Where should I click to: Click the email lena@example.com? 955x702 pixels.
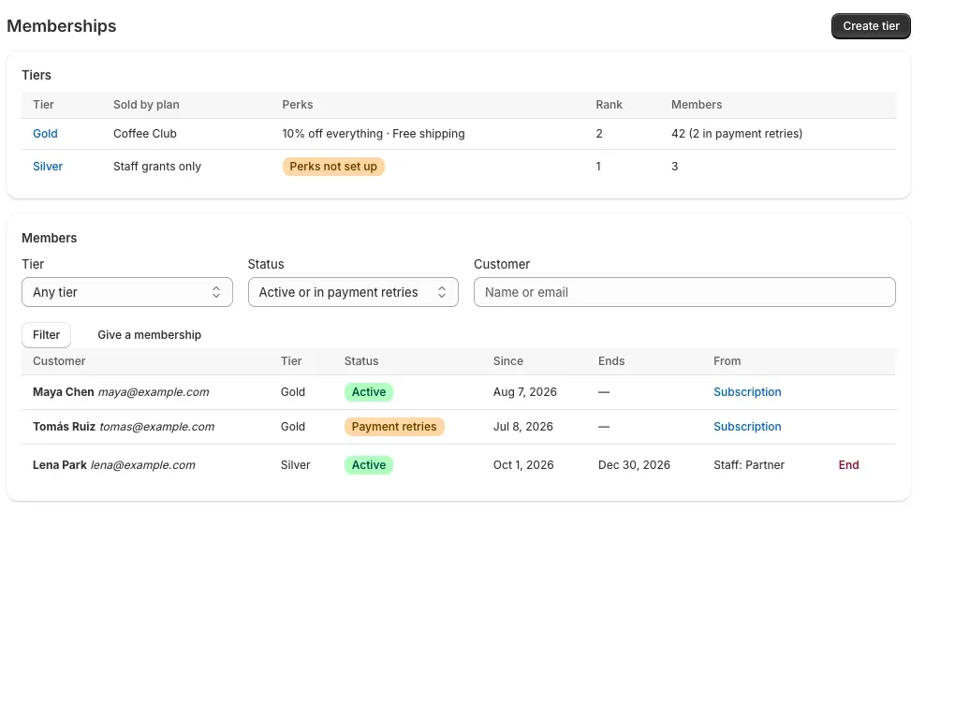click(143, 465)
